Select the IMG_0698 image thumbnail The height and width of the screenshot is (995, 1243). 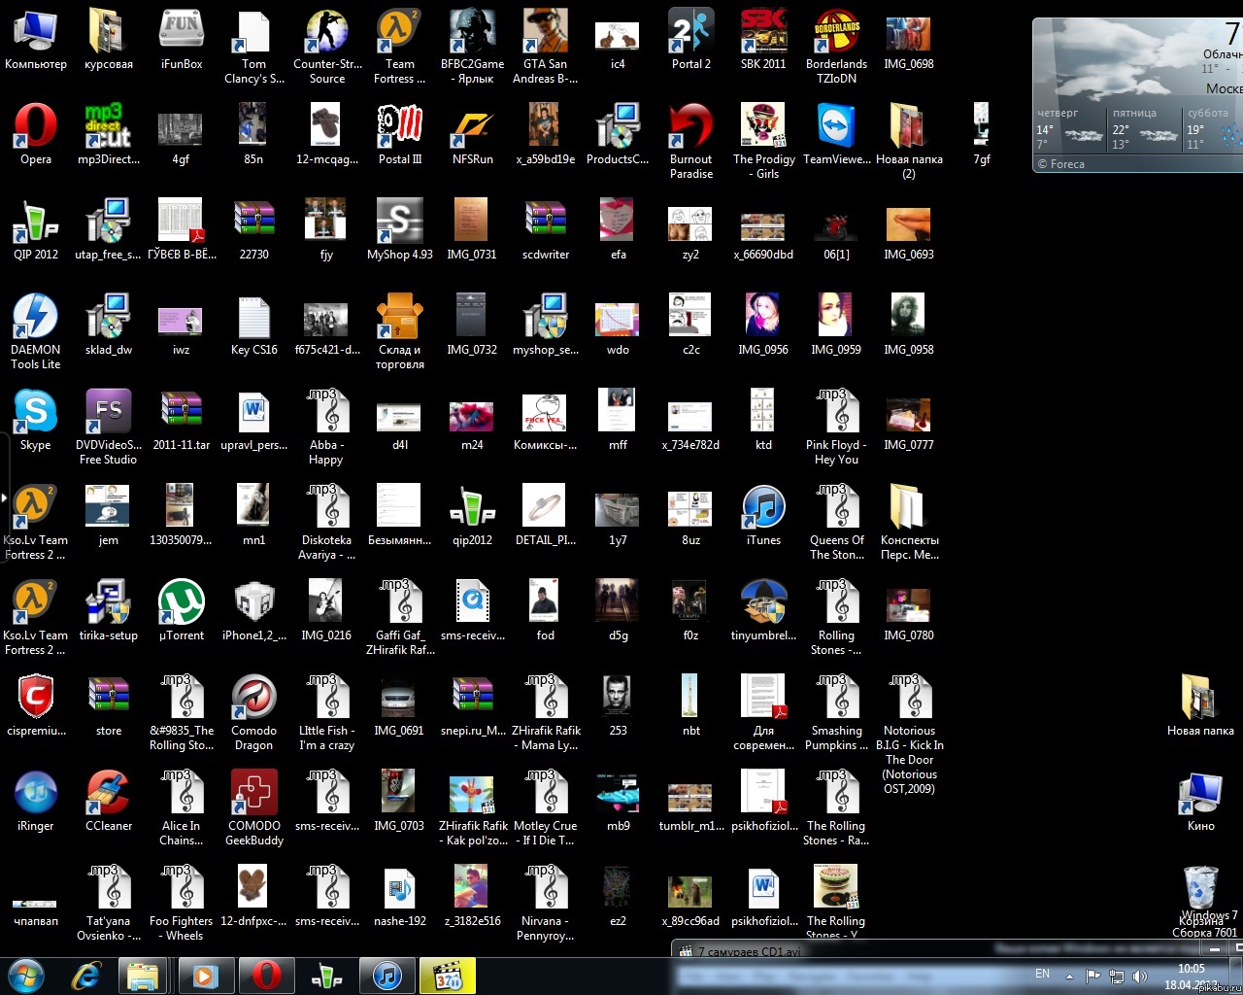click(908, 34)
